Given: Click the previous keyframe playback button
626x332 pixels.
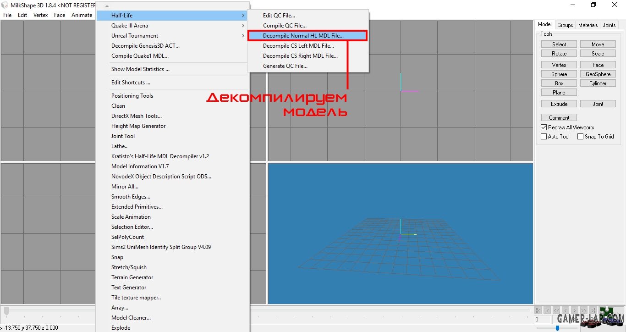Looking at the screenshot, I should click(547, 310).
